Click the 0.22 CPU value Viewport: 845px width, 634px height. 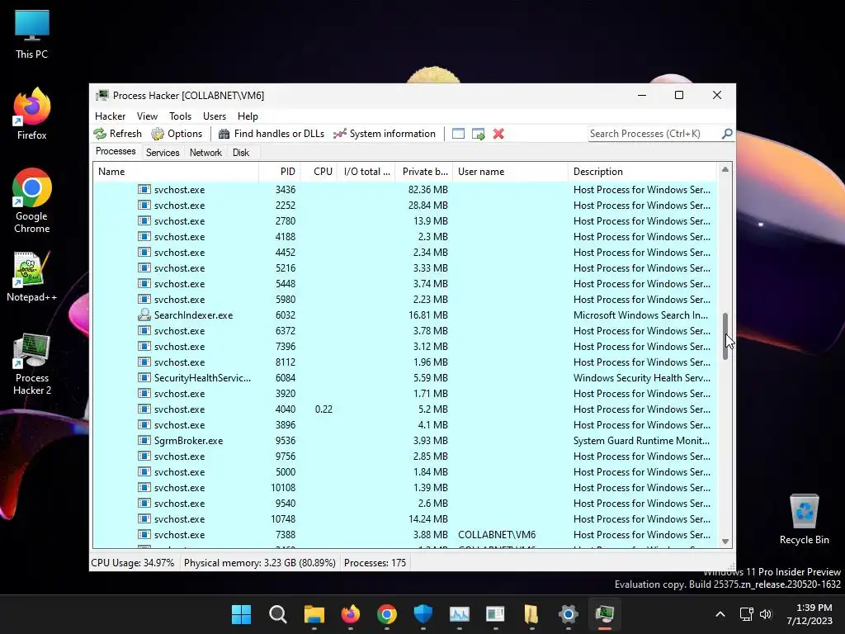[323, 409]
